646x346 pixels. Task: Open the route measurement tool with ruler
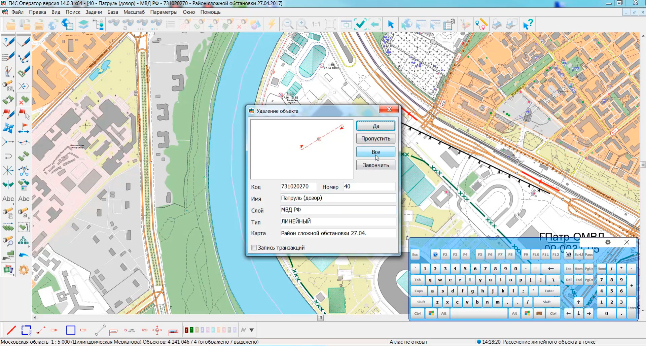coord(481,25)
